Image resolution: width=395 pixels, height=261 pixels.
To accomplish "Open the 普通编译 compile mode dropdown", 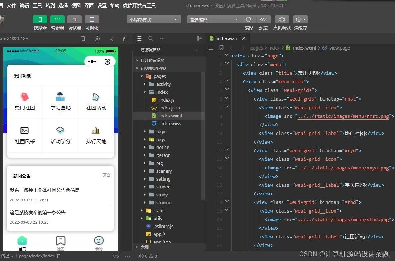I will (x=214, y=20).
